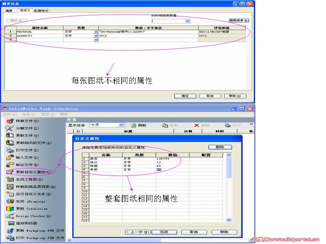326x244 pixels.
Task: Click the 帮助 button in 自定义属性 dialog
Action: 224,232
